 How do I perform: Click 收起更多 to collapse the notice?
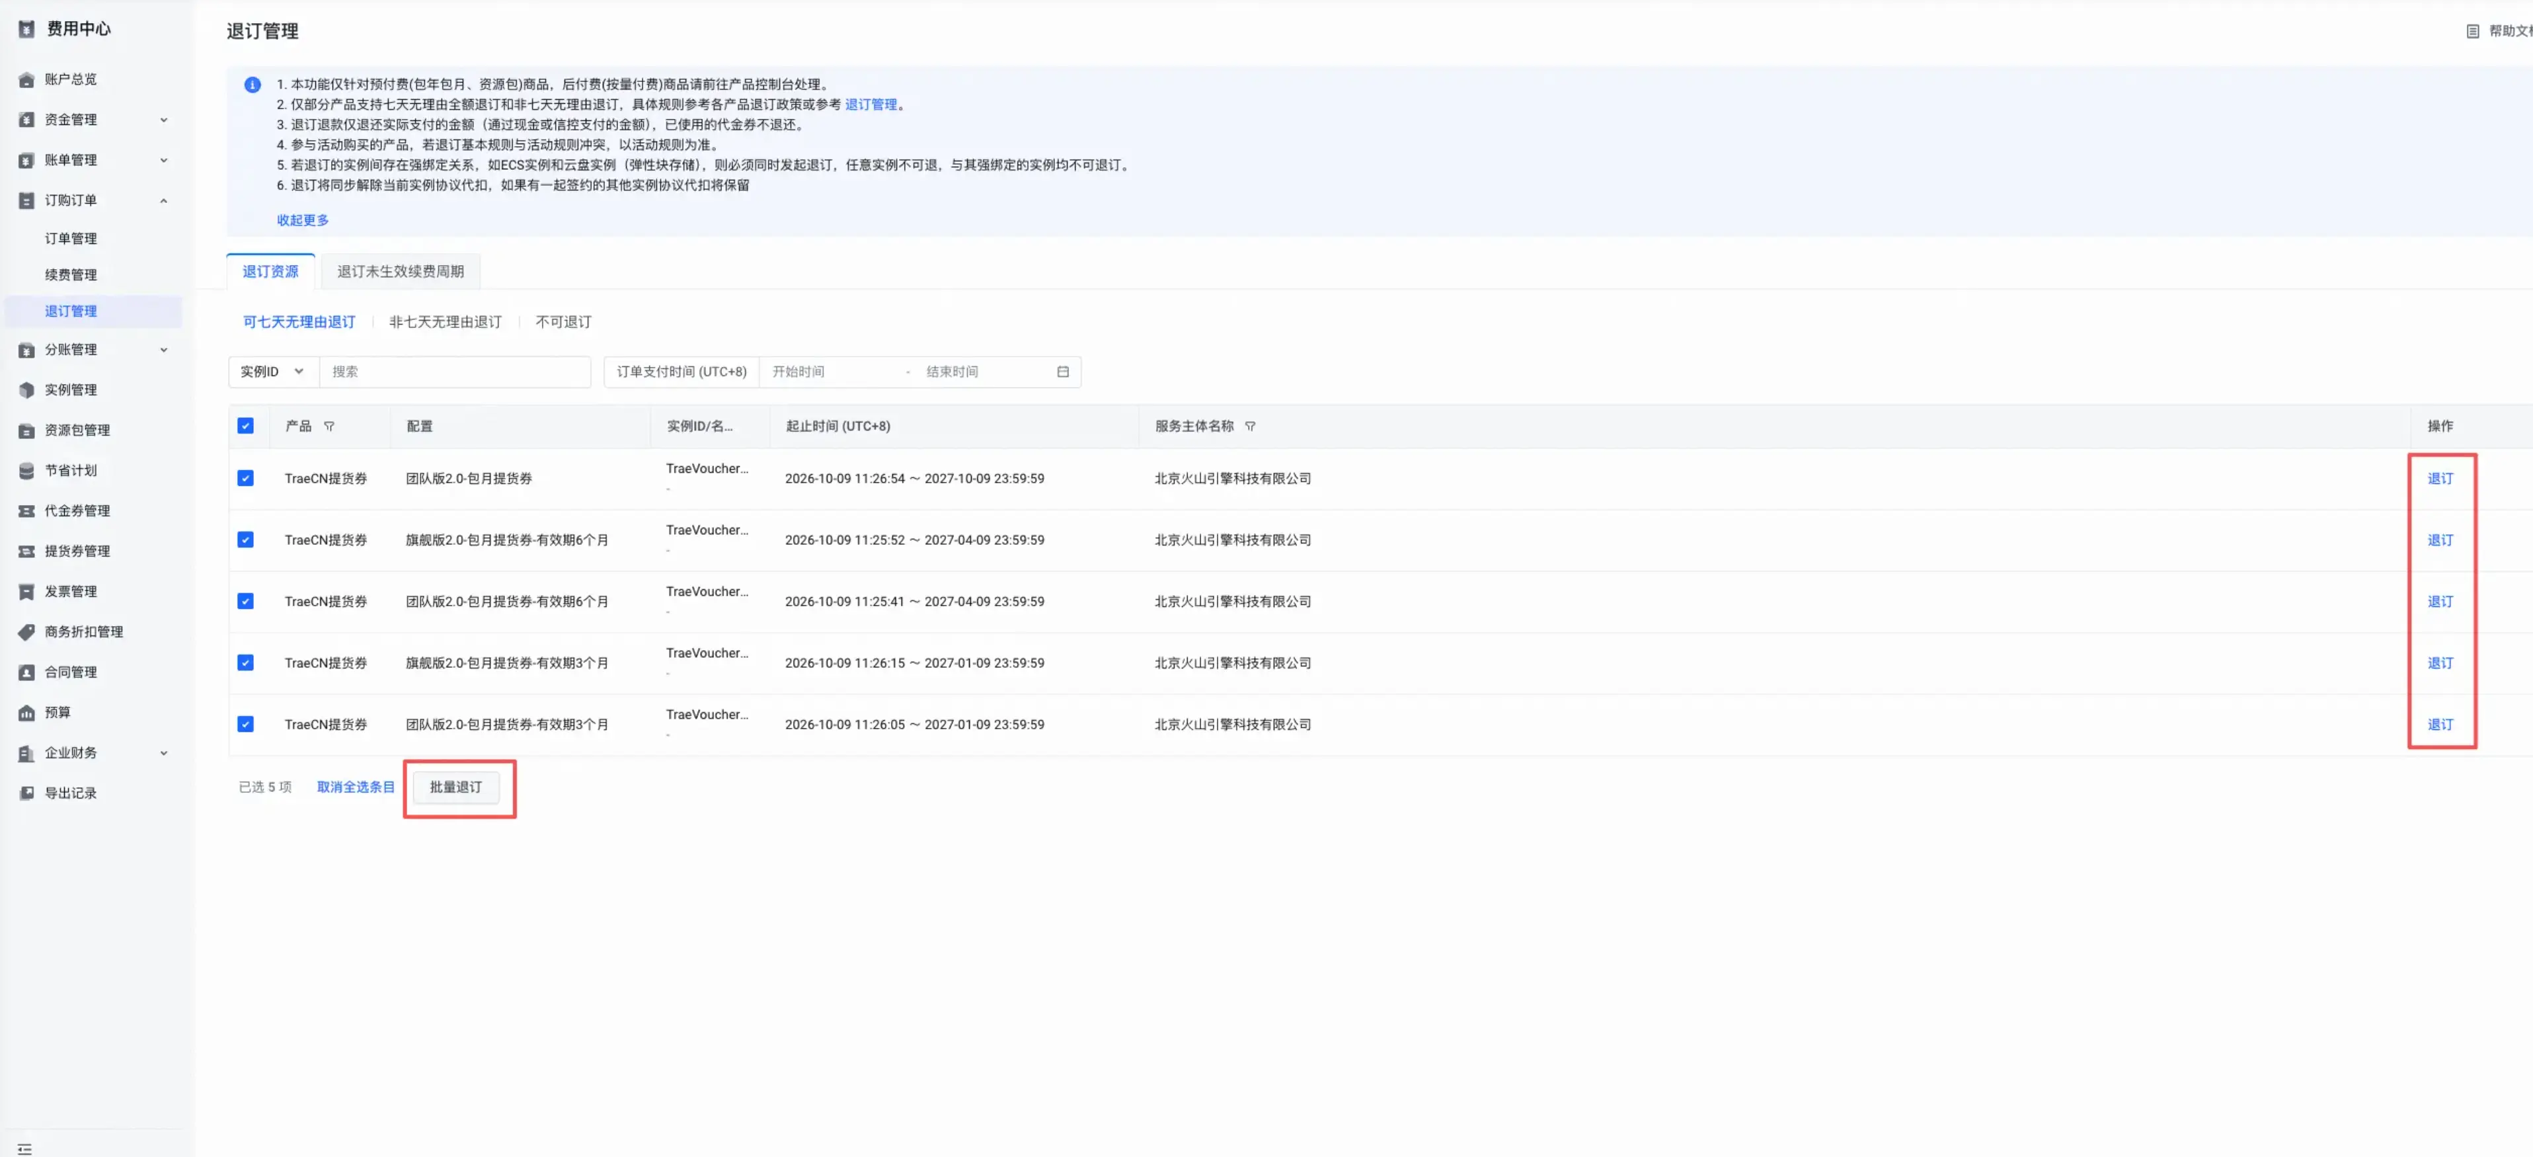click(x=303, y=220)
